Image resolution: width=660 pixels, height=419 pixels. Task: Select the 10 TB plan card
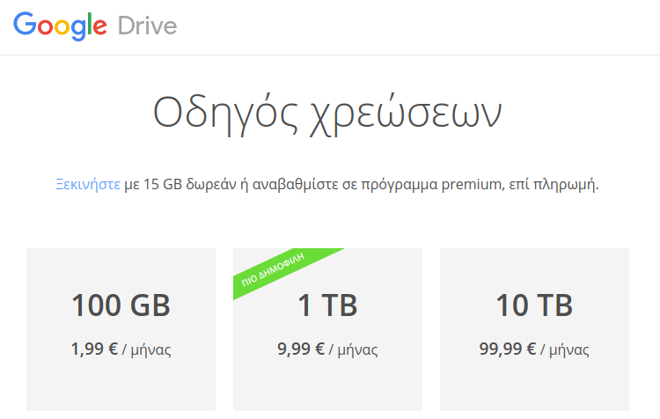pos(534,329)
